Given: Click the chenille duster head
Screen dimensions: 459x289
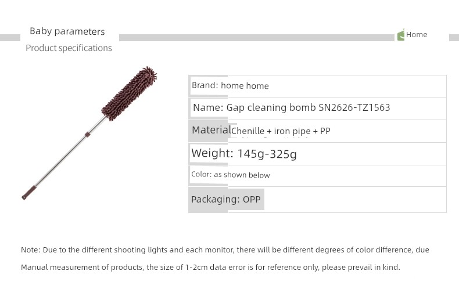Looking at the screenshot, I should point(129,93).
